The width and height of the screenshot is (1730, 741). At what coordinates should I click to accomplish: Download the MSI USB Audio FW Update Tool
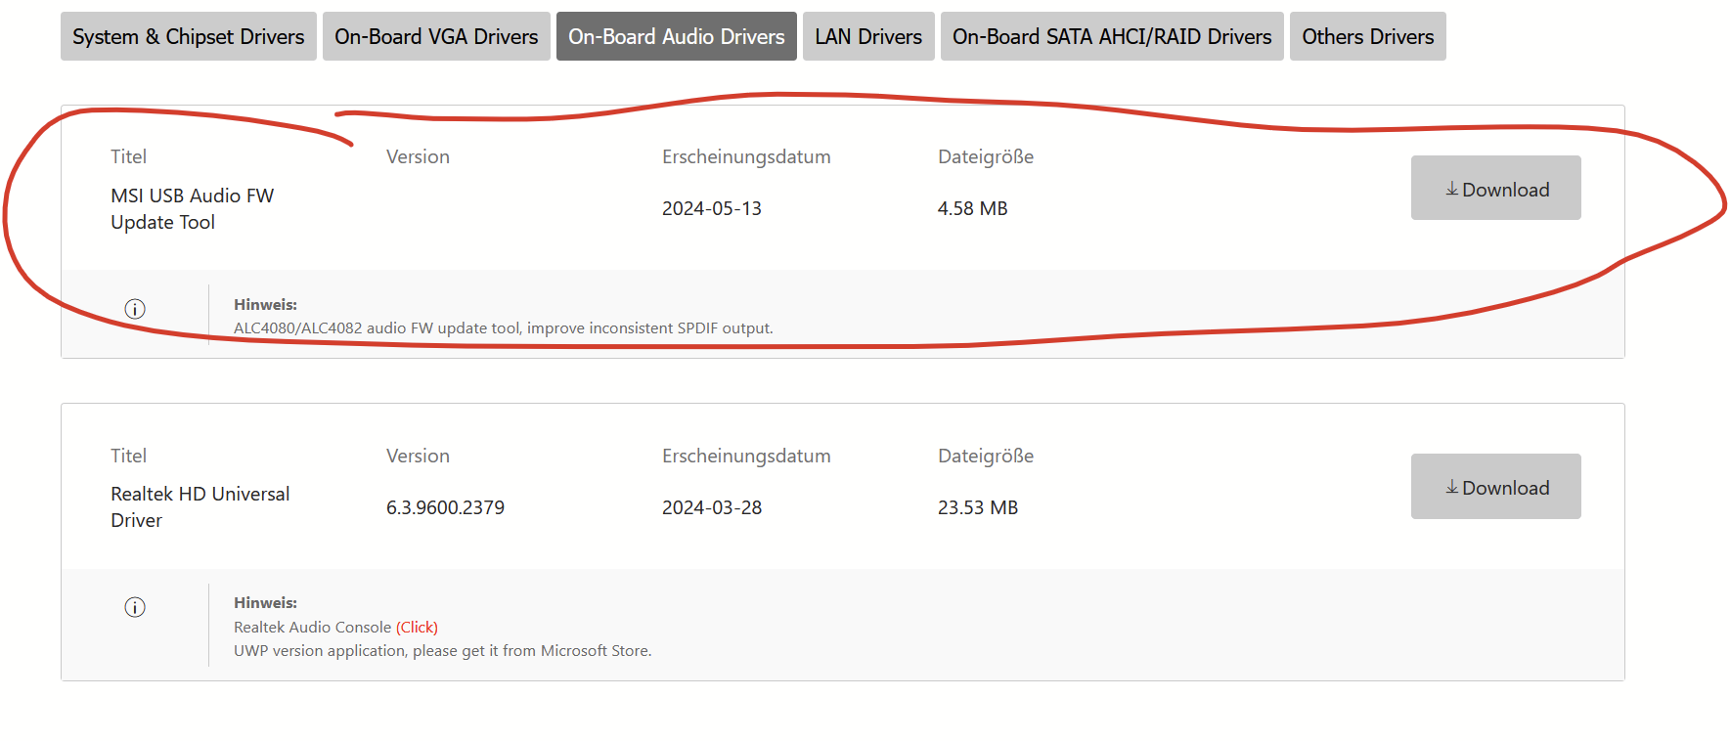1496,188
